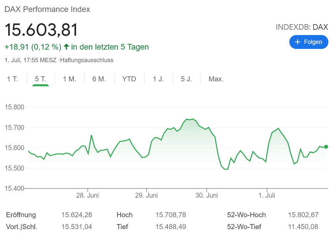Click the 1. Juli date label
The image size is (336, 237).
(266, 195)
